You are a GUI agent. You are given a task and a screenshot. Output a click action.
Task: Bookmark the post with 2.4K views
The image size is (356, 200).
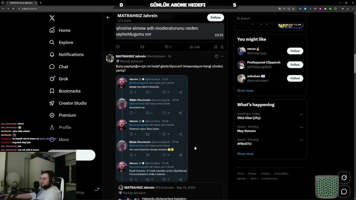(216, 47)
